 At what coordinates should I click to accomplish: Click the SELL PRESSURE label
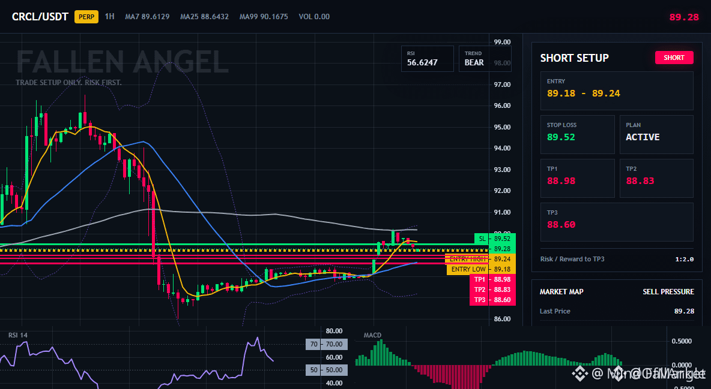pos(668,292)
